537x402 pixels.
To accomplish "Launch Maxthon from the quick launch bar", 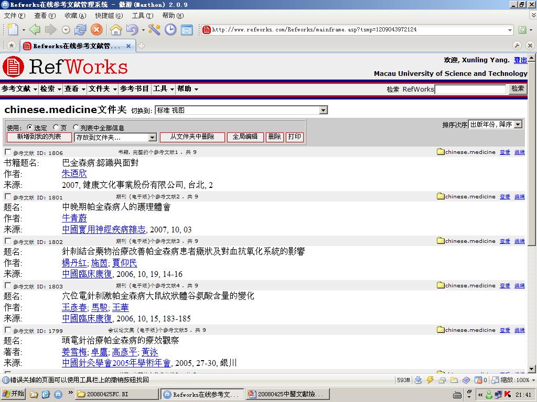I will click(x=58, y=394).
